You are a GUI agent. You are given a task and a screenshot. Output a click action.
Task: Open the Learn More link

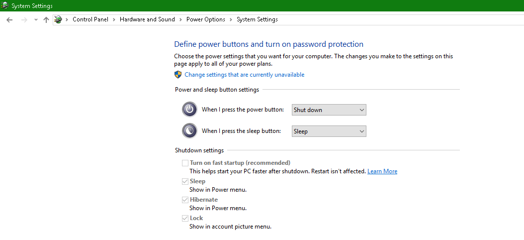click(x=382, y=171)
